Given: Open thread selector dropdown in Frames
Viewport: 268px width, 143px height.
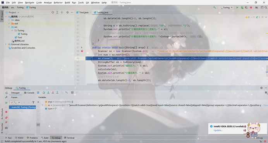Looking at the screenshot, I should coord(15,103).
